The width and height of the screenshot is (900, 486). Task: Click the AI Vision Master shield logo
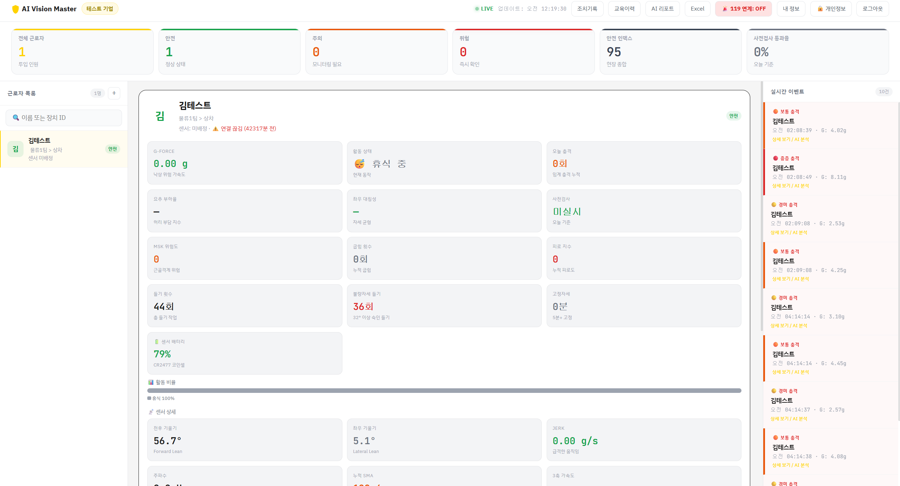(15, 9)
